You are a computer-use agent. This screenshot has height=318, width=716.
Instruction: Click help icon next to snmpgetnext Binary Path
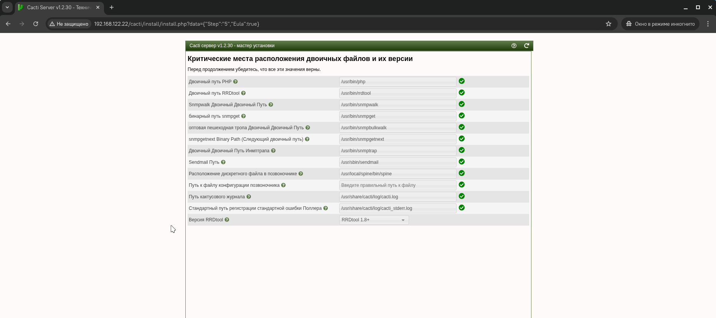coord(307,139)
